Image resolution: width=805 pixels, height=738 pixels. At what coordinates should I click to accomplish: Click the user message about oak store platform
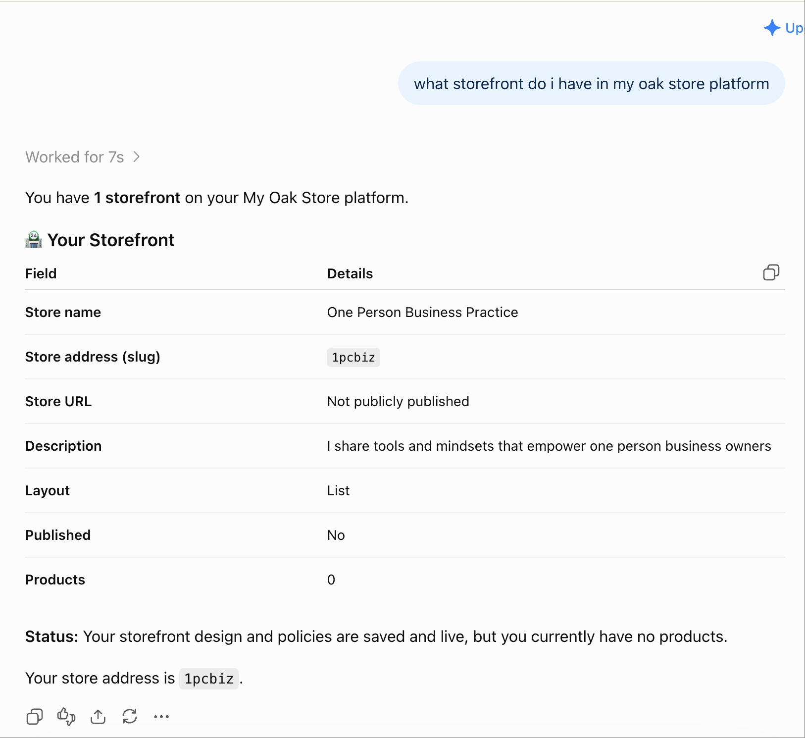(591, 84)
